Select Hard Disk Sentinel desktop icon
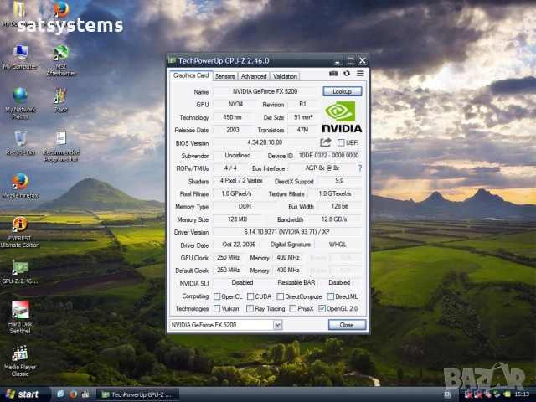Viewport: 536px width, 402px height. (x=20, y=310)
